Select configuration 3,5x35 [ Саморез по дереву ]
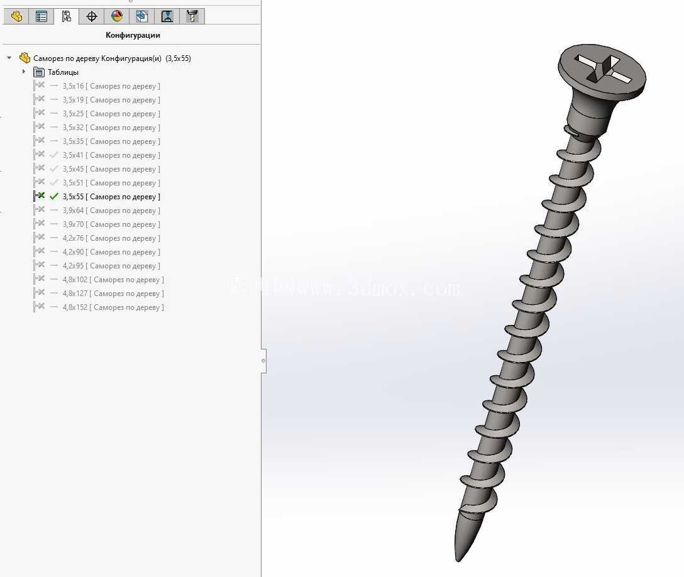The height and width of the screenshot is (577, 684). click(111, 141)
